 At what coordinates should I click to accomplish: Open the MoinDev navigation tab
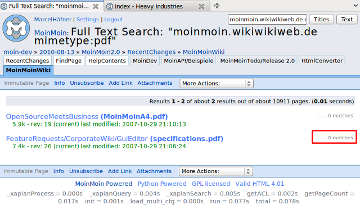point(145,61)
